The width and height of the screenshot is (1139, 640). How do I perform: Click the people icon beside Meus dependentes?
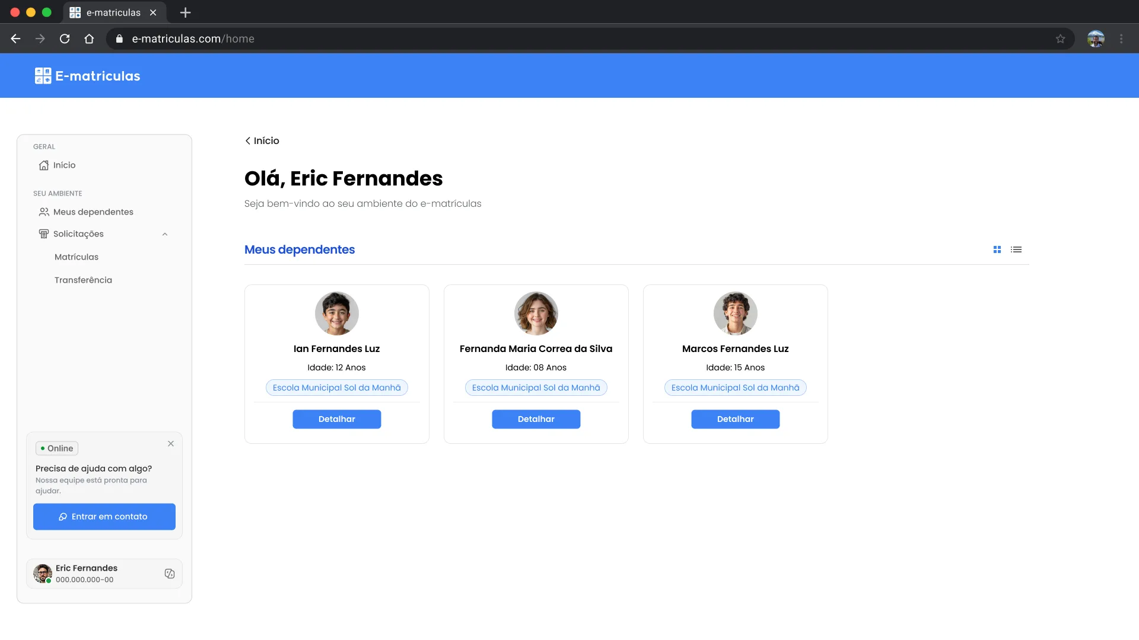tap(44, 212)
